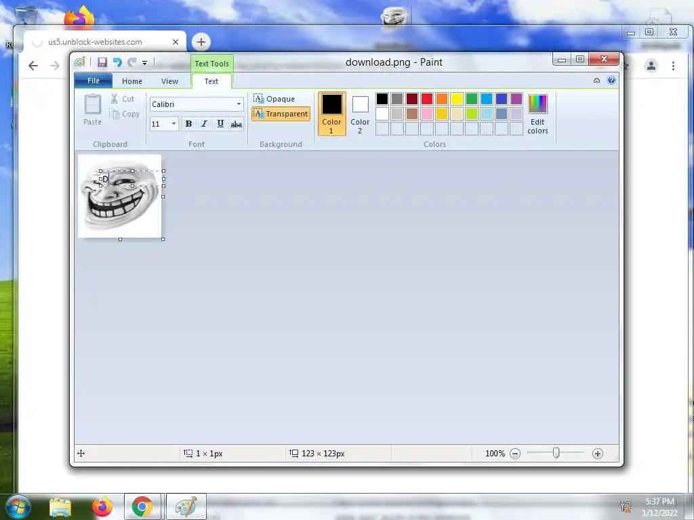Pick the black color in palette
Image resolution: width=694 pixels, height=520 pixels.
(x=382, y=99)
